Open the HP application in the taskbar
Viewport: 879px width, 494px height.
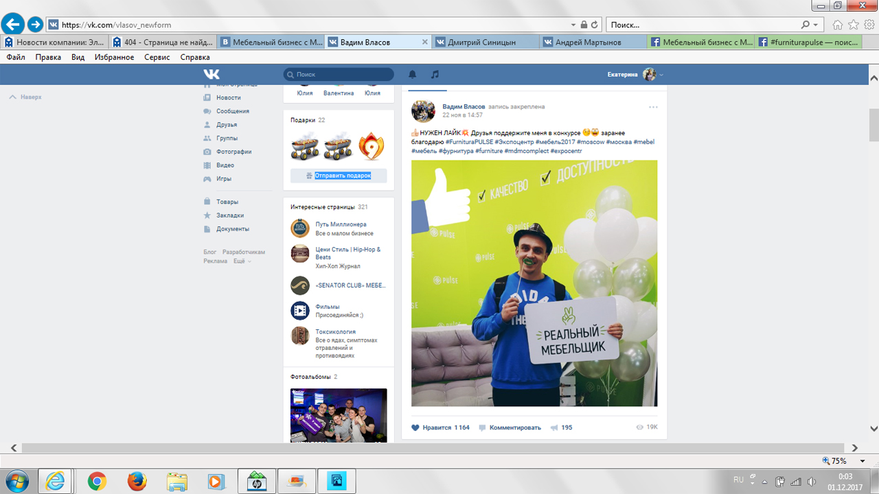[256, 481]
